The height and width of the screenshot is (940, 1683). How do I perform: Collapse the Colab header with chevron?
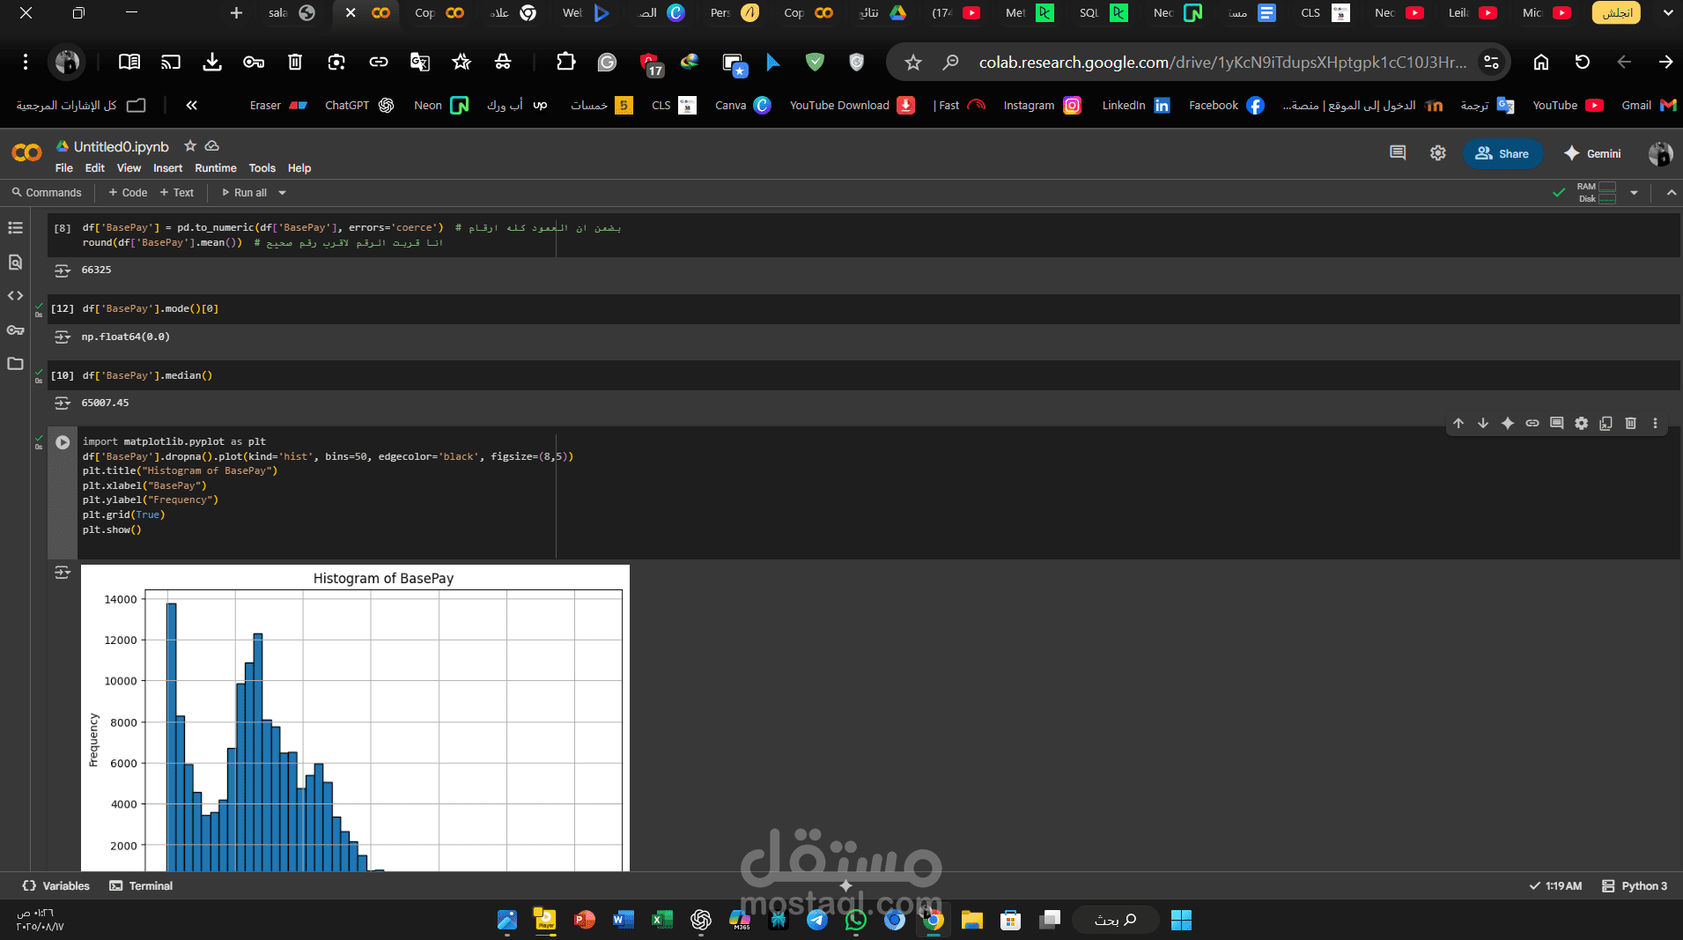click(x=1671, y=193)
